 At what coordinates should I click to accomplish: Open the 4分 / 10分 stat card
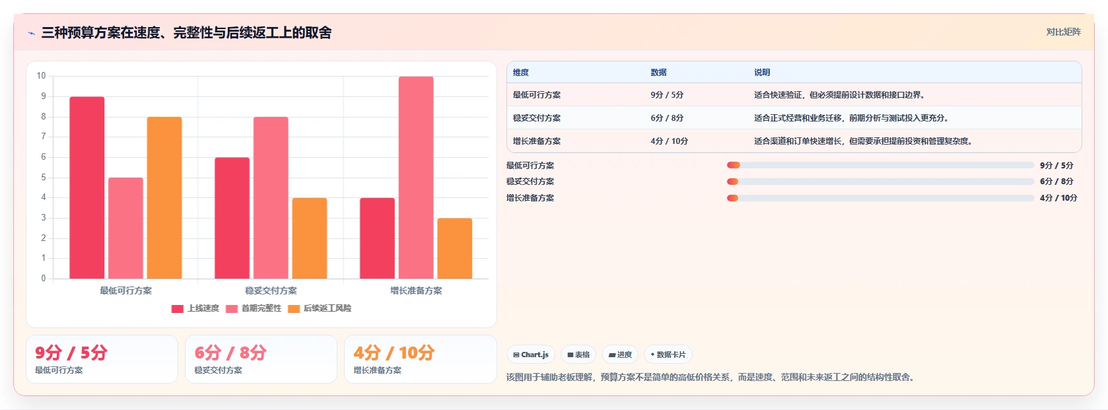[420, 359]
